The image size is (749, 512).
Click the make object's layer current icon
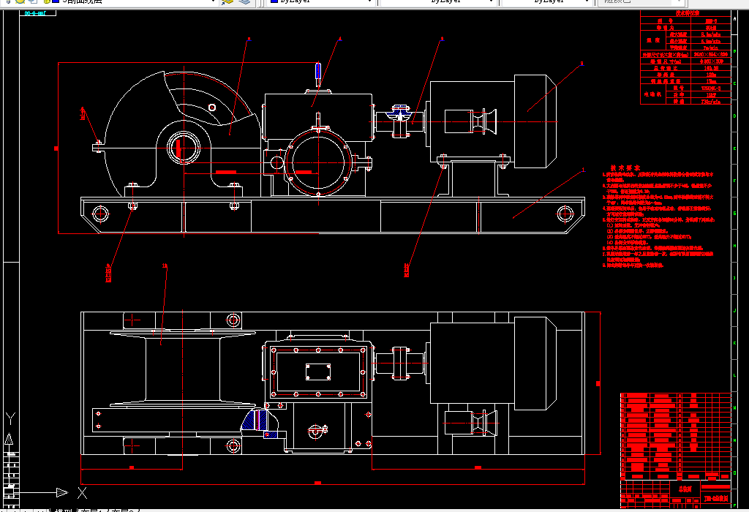(x=227, y=1)
